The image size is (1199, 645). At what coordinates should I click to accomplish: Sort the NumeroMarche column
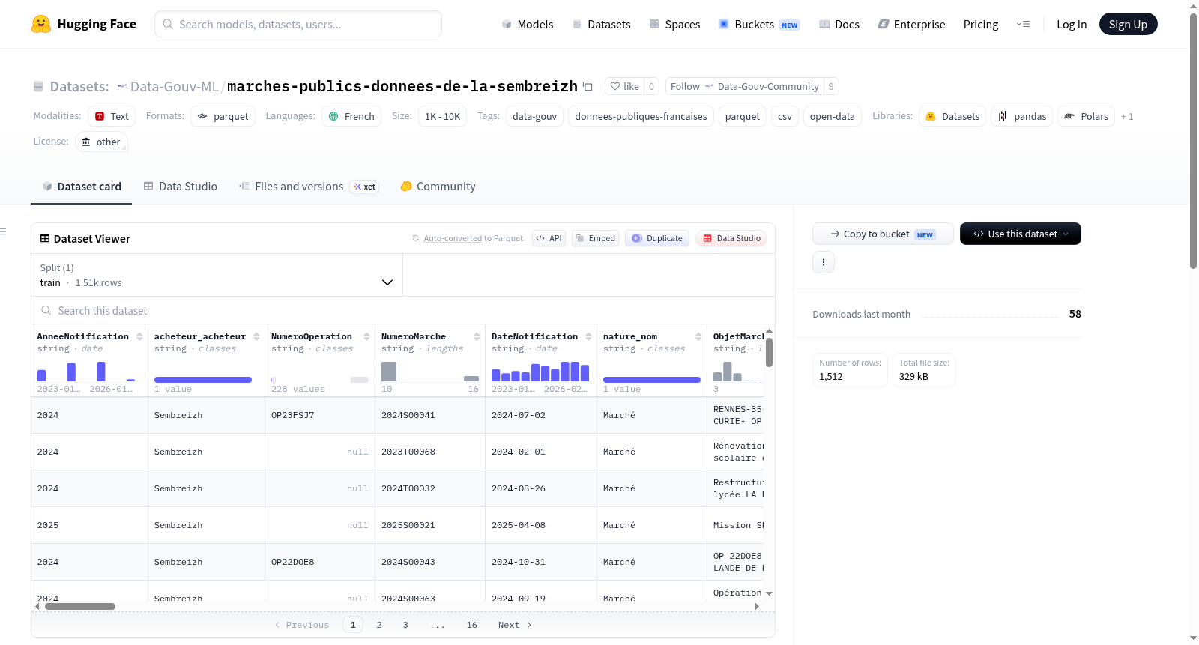pyautogui.click(x=477, y=336)
